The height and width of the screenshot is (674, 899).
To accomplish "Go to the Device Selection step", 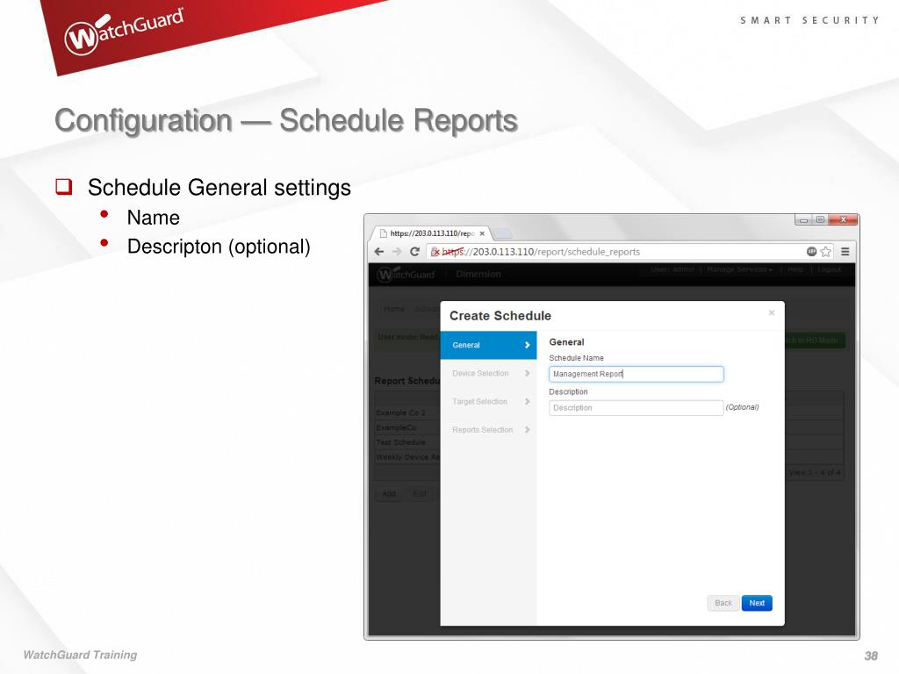I will [x=488, y=373].
